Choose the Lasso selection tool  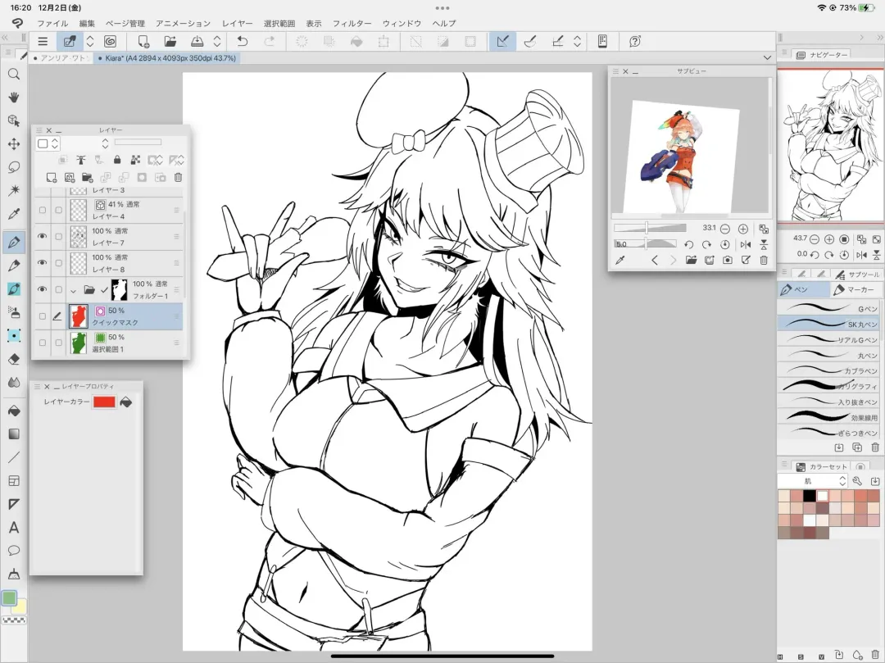[x=14, y=167]
